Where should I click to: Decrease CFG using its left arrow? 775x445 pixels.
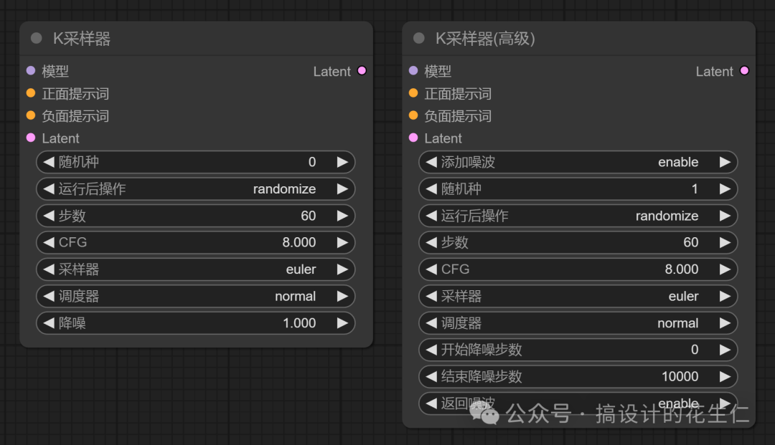48,242
